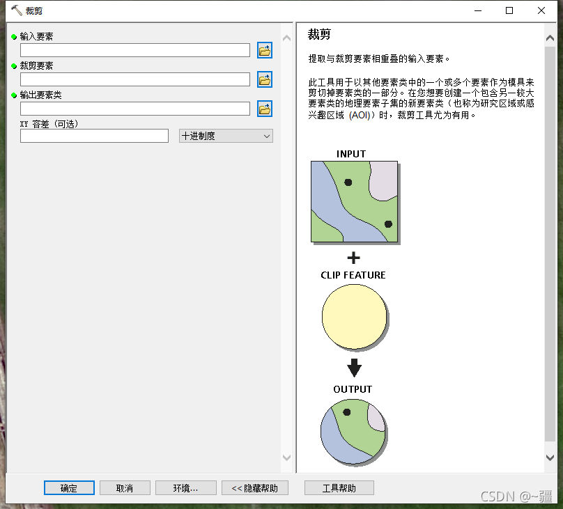Click the green required dot beside 输出要素类
Viewport: 563px width, 509px height.
[x=14, y=95]
